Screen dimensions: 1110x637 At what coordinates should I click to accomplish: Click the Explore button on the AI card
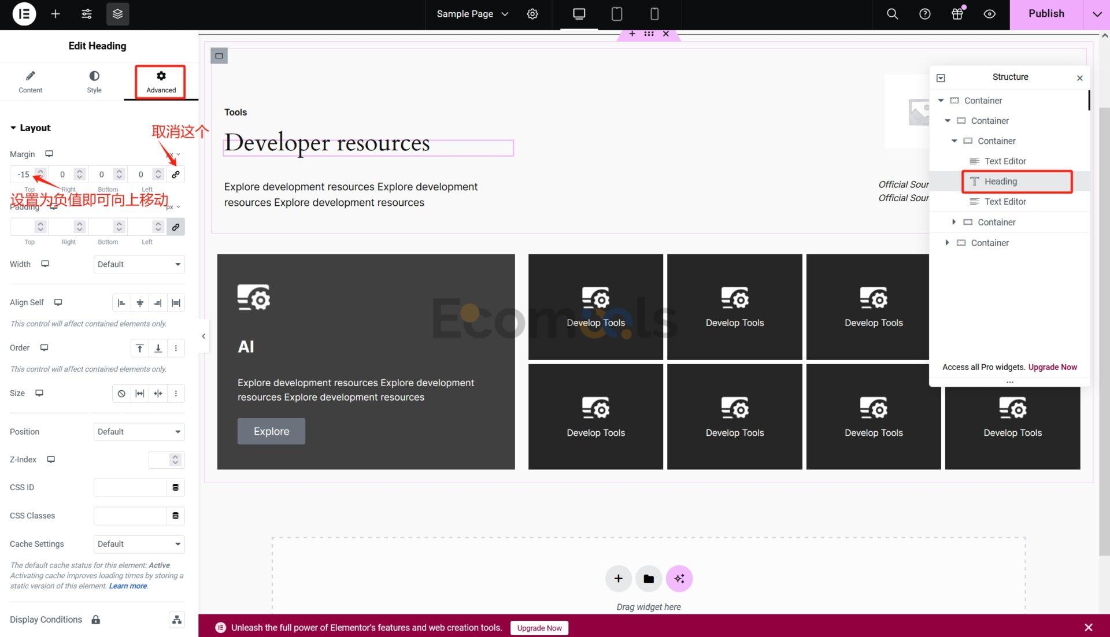[x=271, y=431]
